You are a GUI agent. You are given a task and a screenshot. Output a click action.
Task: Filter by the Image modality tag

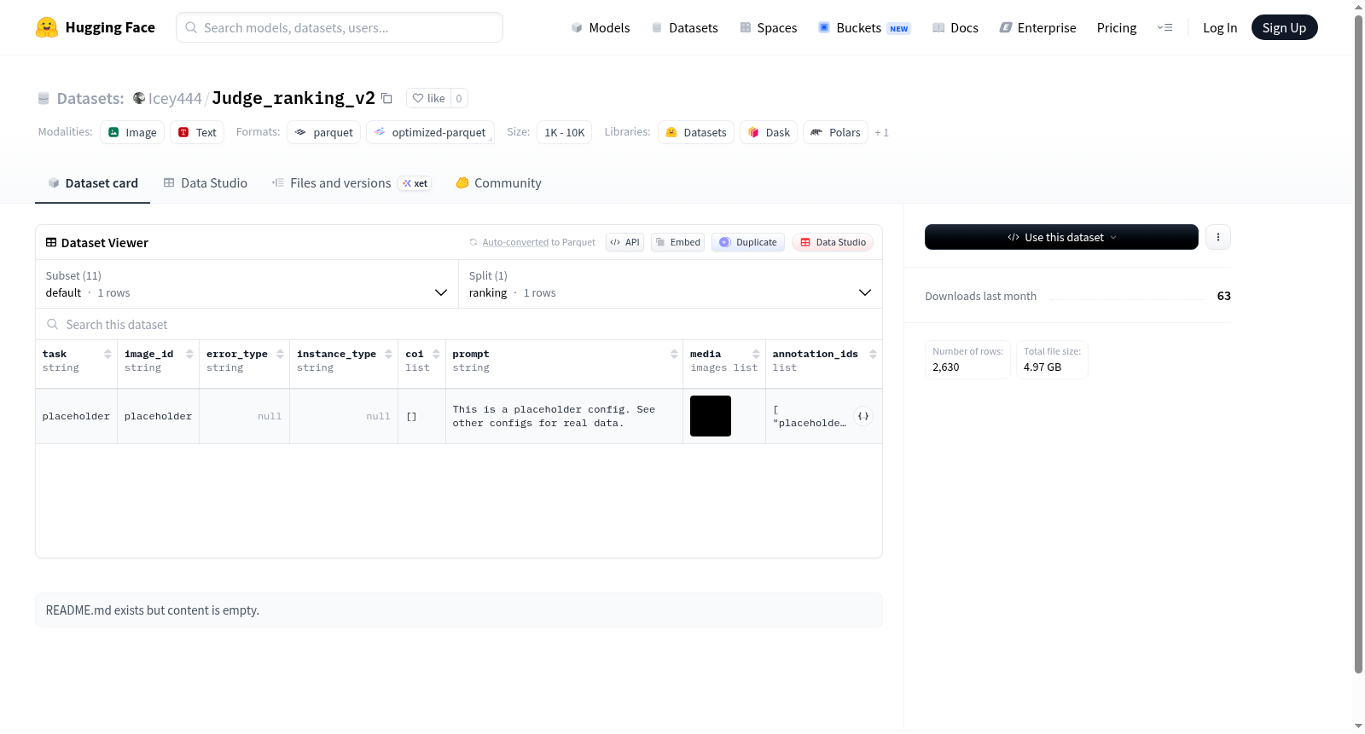[132, 132]
